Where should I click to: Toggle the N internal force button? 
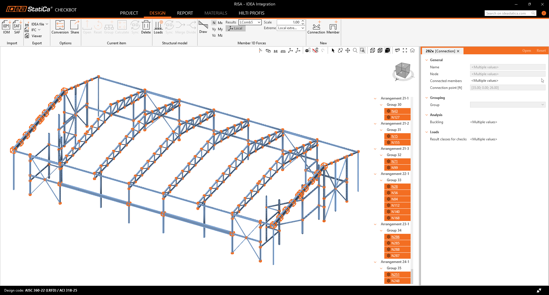pos(214,23)
